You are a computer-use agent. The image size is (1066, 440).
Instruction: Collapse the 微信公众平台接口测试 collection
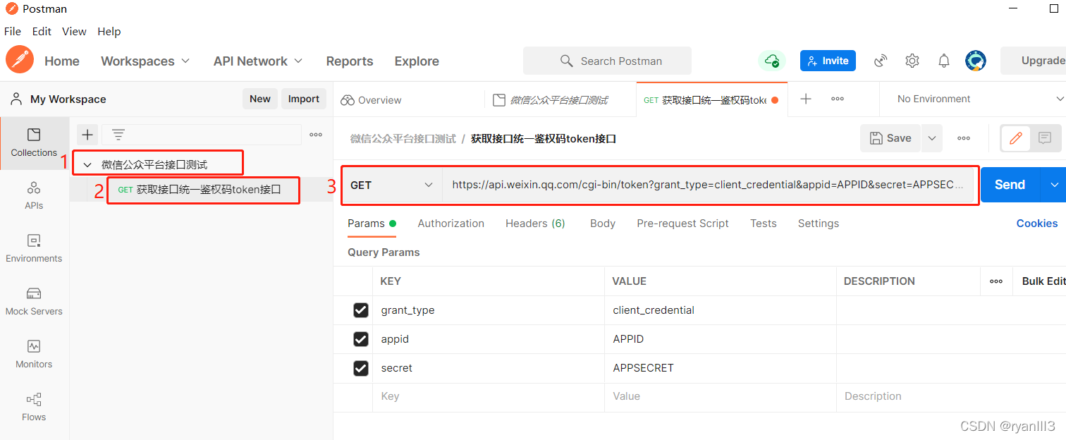(88, 165)
